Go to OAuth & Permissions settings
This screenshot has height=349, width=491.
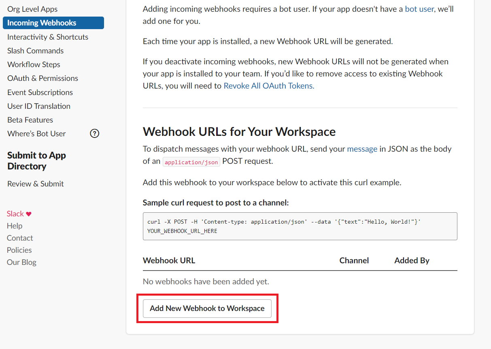[x=43, y=78]
